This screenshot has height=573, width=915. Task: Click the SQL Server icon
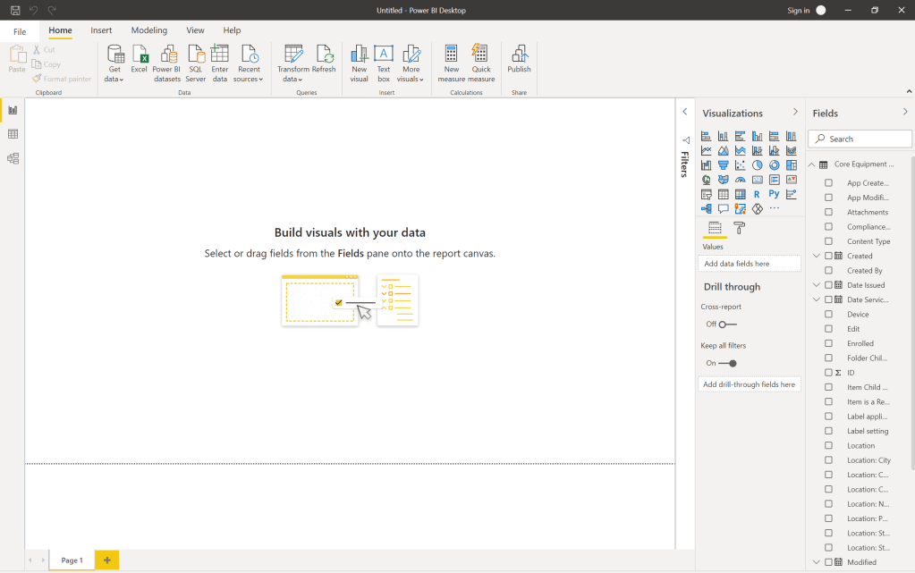196,55
